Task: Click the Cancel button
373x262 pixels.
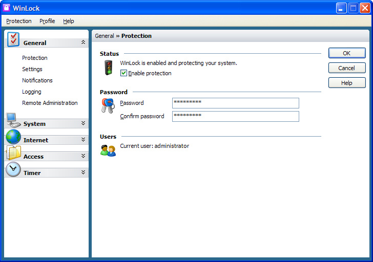Action: pyautogui.click(x=347, y=68)
